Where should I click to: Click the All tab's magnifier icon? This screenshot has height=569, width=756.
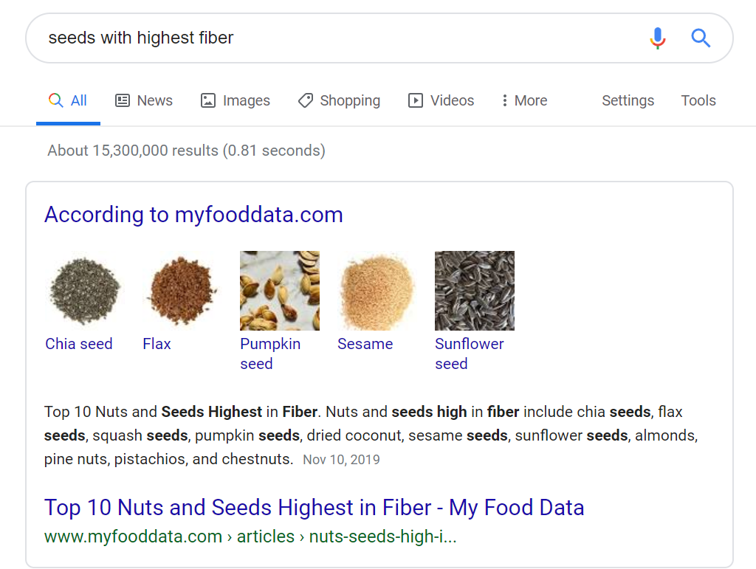(x=53, y=100)
